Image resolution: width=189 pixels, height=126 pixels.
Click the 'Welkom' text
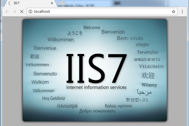40,82
